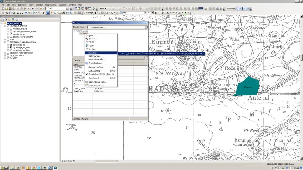Uncheck the Istra.TIF layer
The height and width of the screenshot is (170, 303).
[8, 58]
